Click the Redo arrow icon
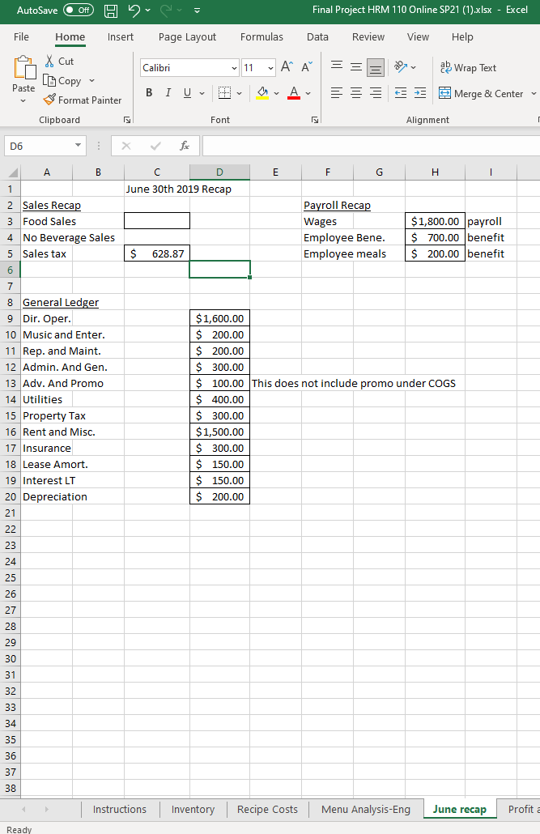Viewport: 540px width, 834px height. [x=165, y=10]
